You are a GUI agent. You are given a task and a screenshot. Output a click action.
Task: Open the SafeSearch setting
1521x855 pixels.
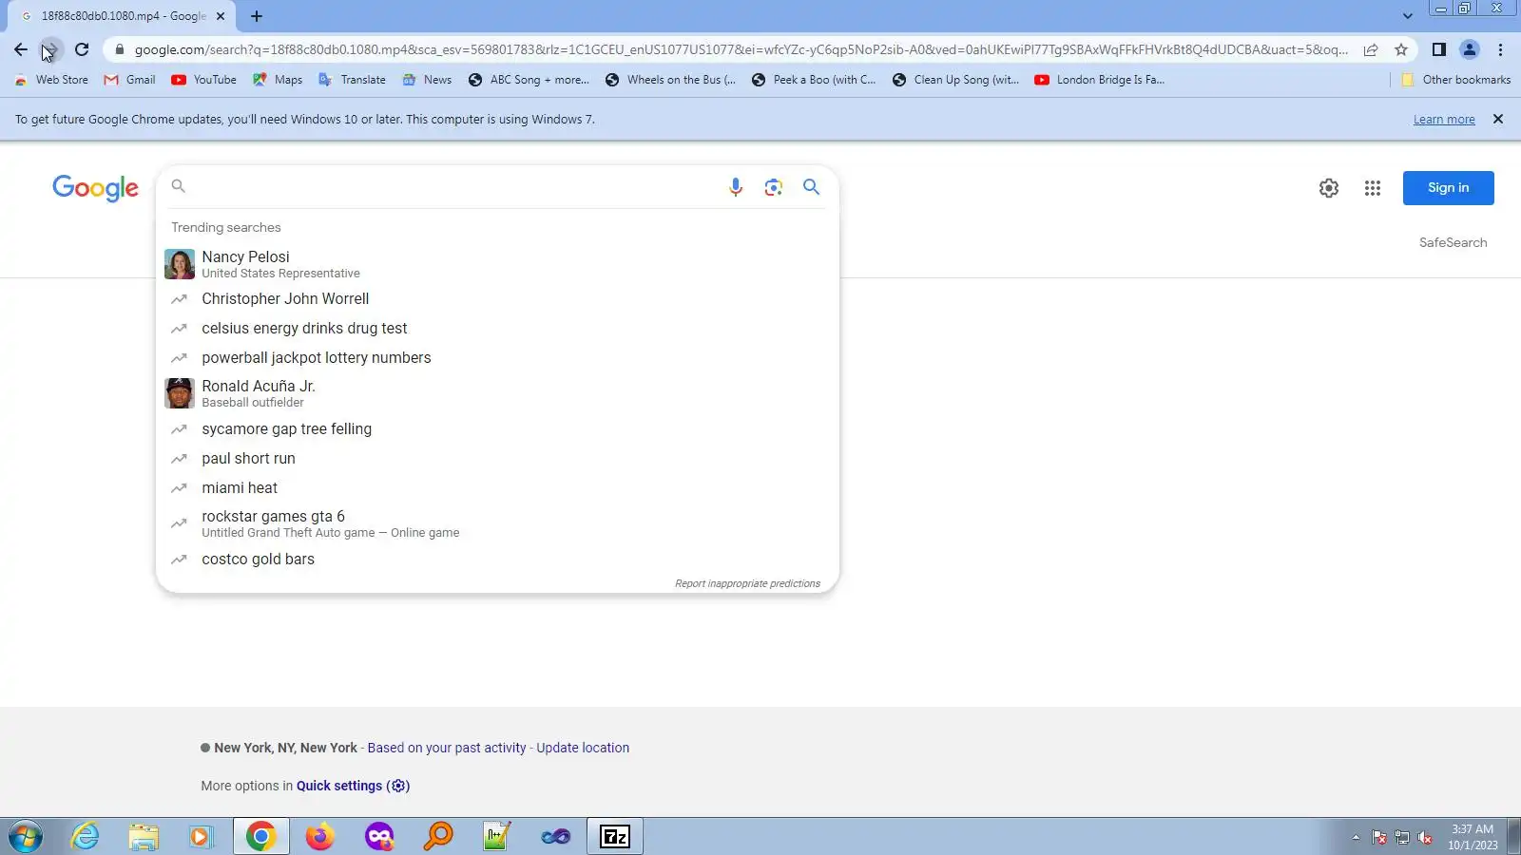coord(1454,242)
